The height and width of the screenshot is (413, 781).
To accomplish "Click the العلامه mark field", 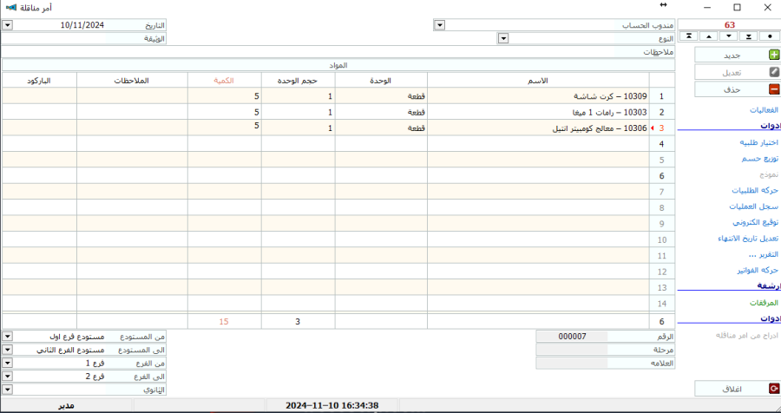I will pos(572,364).
